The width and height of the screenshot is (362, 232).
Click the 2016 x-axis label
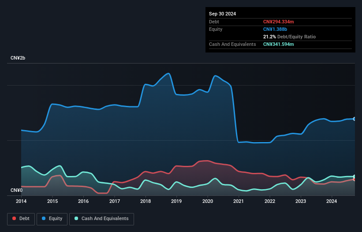click(x=83, y=201)
